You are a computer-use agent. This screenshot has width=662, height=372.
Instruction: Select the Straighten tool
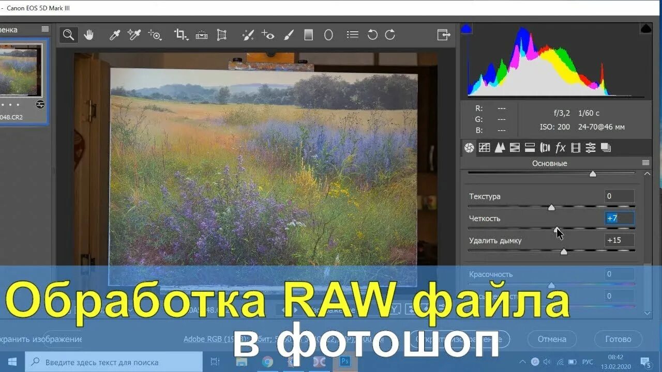point(202,35)
